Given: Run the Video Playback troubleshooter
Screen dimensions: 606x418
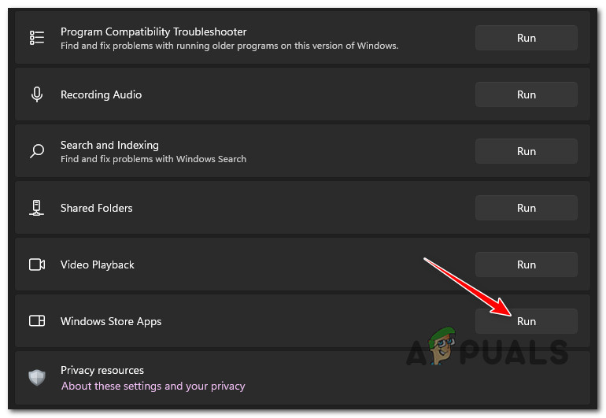Looking at the screenshot, I should (x=526, y=264).
